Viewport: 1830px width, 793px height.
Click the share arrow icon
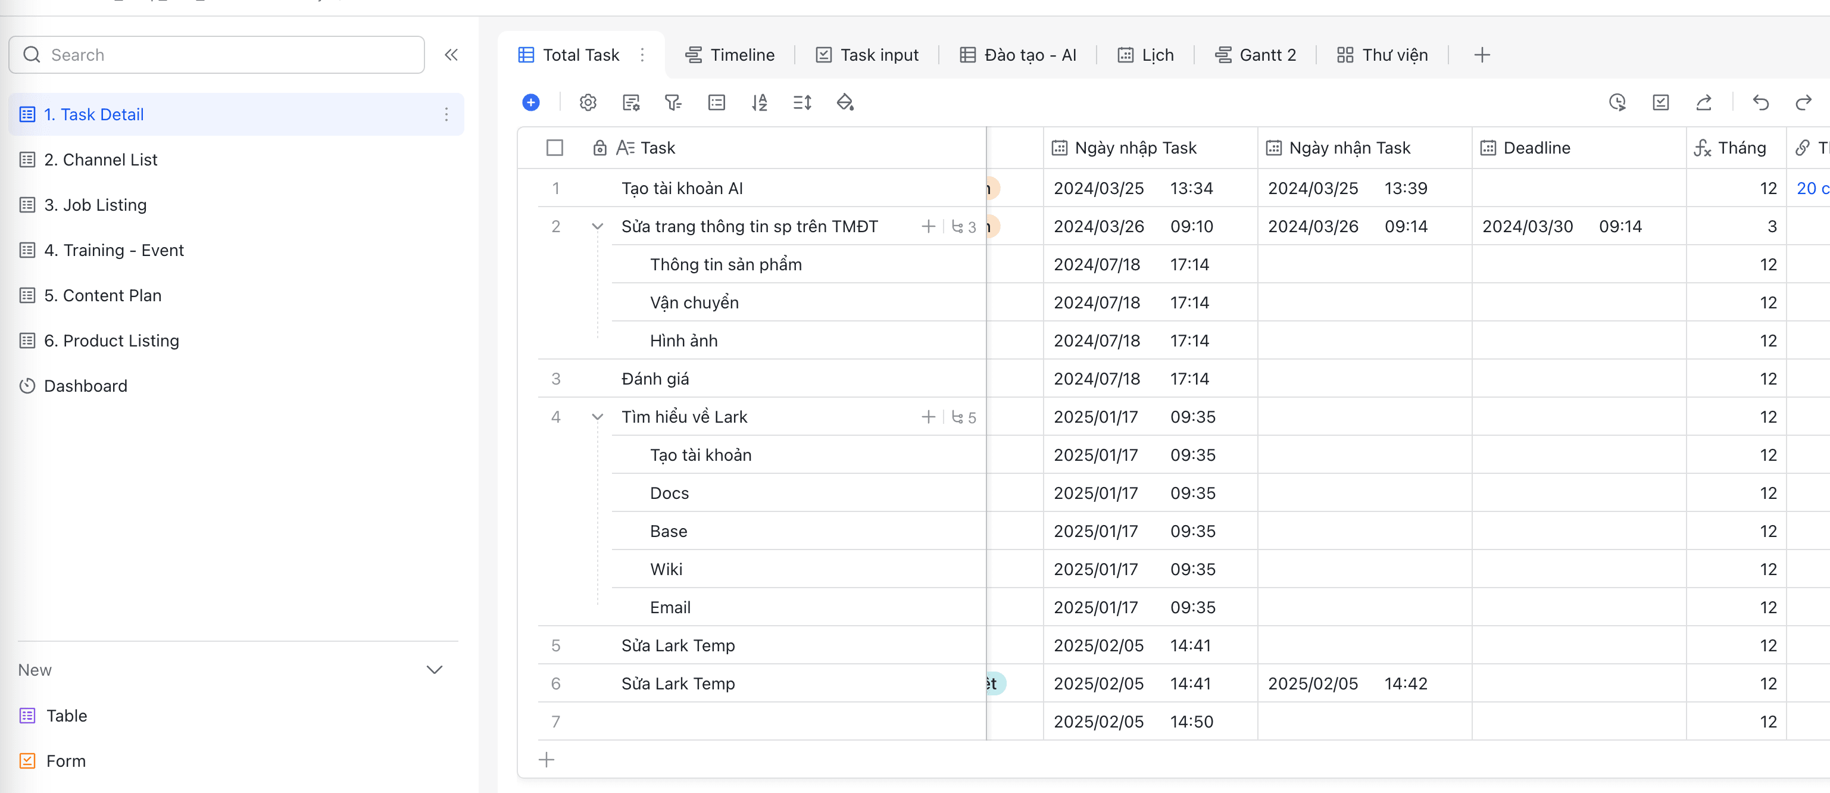pos(1704,102)
